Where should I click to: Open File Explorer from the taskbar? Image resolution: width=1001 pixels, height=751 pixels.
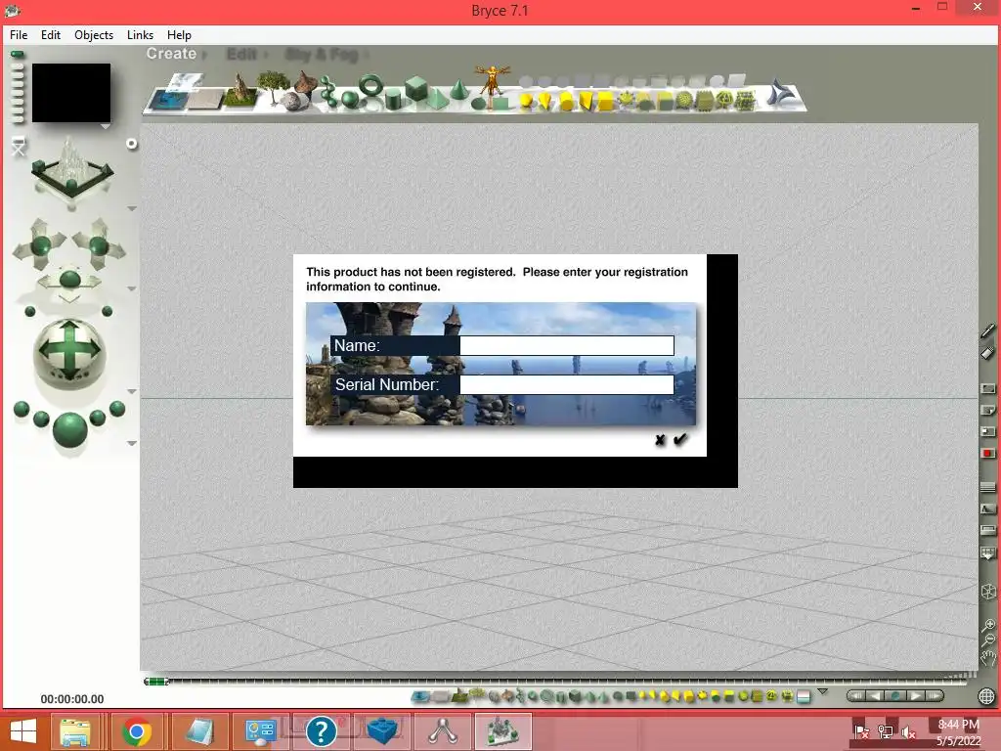pos(75,731)
